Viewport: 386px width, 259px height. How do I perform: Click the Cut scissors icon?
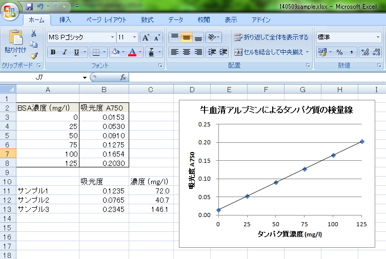coord(34,34)
